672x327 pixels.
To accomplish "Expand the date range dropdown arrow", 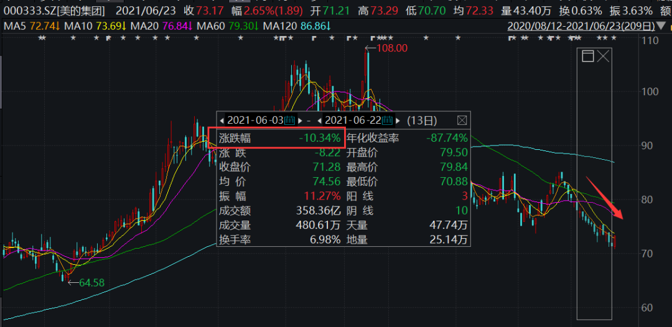I will [x=661, y=26].
